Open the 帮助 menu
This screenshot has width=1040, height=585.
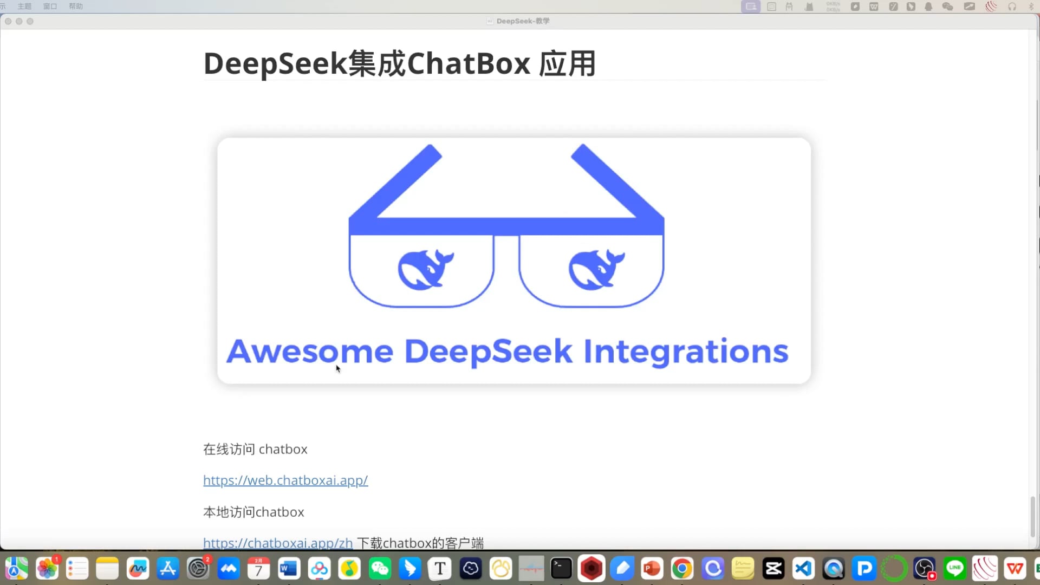(x=76, y=6)
